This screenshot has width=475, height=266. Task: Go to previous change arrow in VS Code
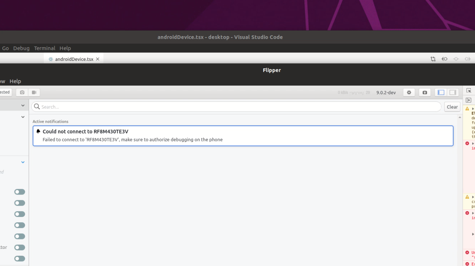[444, 59]
